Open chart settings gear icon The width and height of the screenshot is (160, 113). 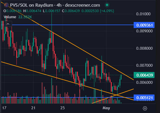[145, 108]
